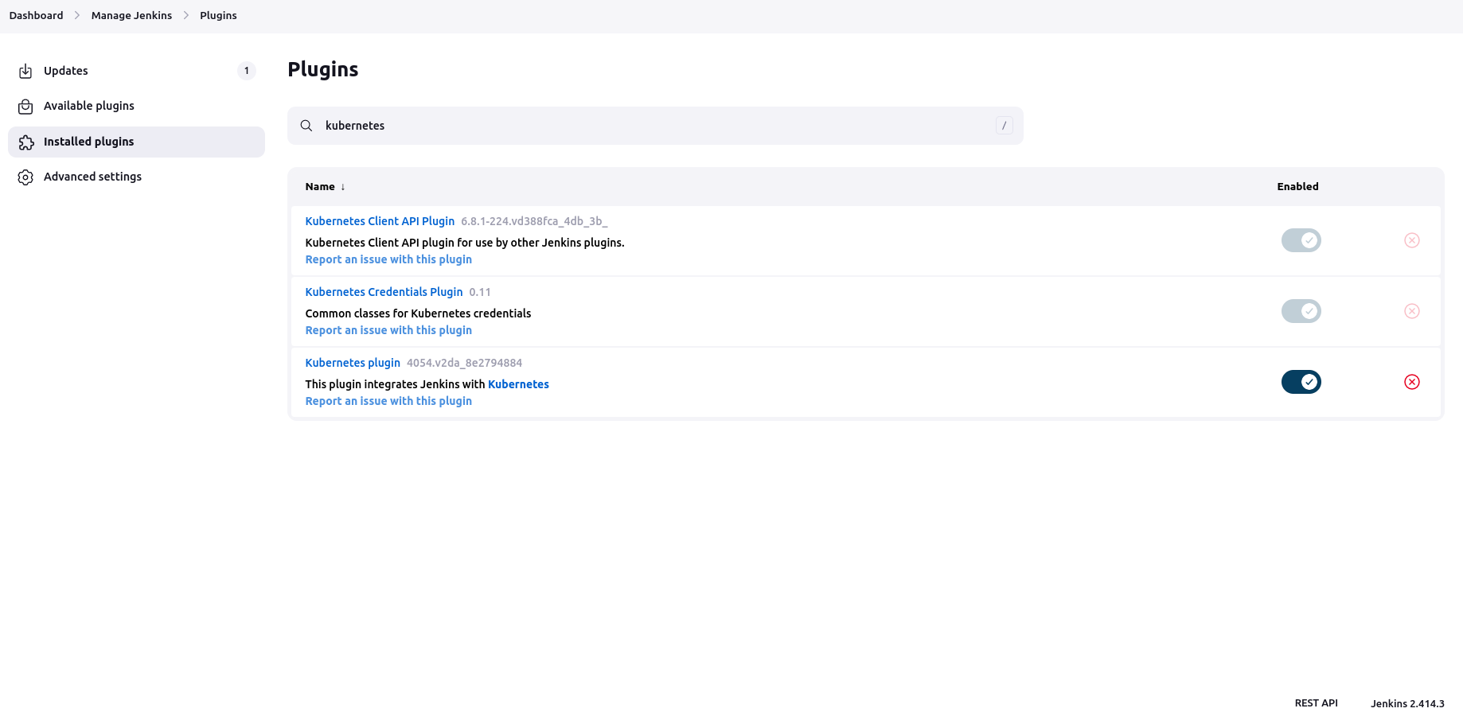Click the slash shortcut badge in search box
1463x720 pixels.
tap(1004, 126)
